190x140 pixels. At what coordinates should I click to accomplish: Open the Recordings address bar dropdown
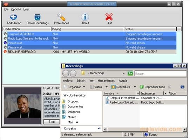coord(124,73)
